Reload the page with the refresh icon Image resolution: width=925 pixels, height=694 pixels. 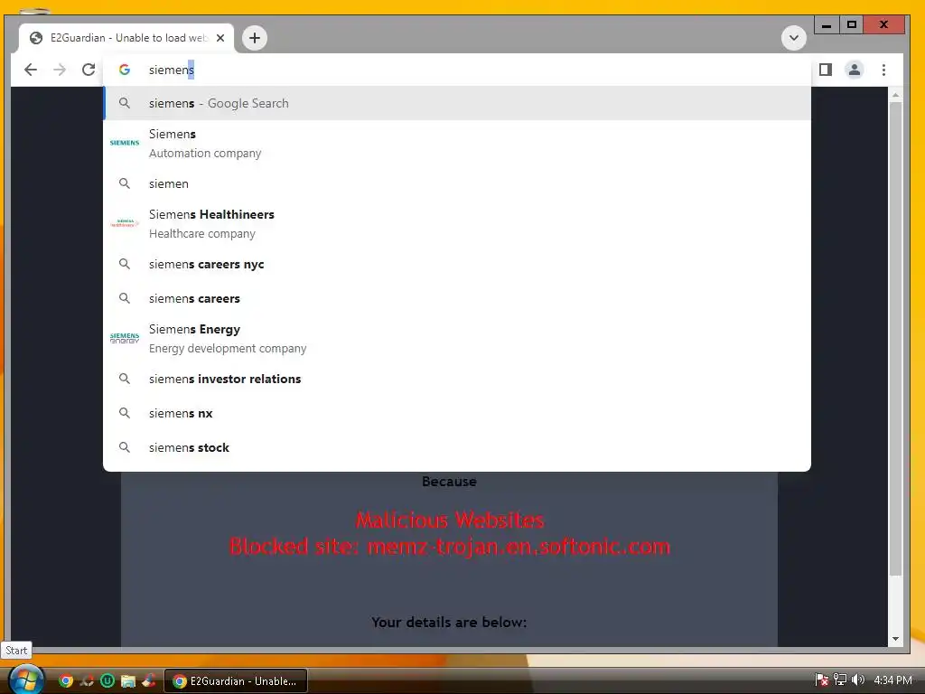(x=89, y=70)
